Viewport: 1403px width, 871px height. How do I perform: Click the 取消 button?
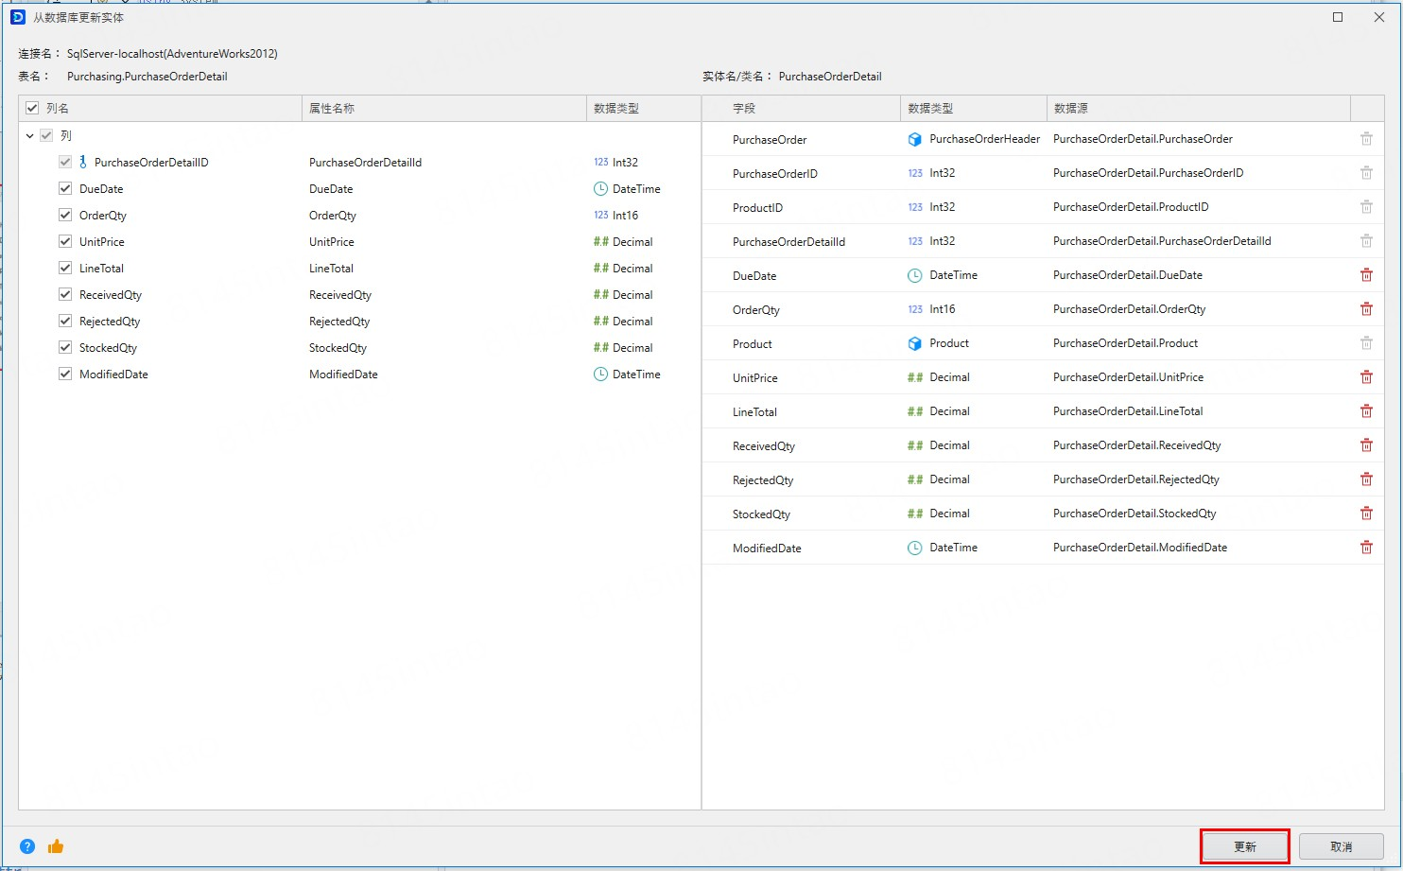click(1341, 846)
